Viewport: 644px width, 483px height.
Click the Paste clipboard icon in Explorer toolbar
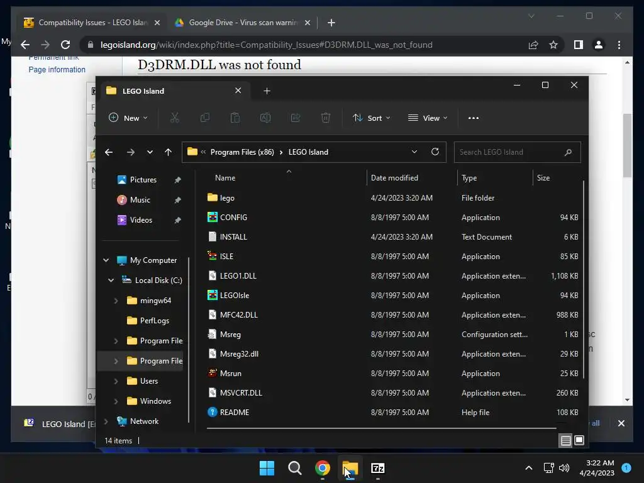click(235, 118)
